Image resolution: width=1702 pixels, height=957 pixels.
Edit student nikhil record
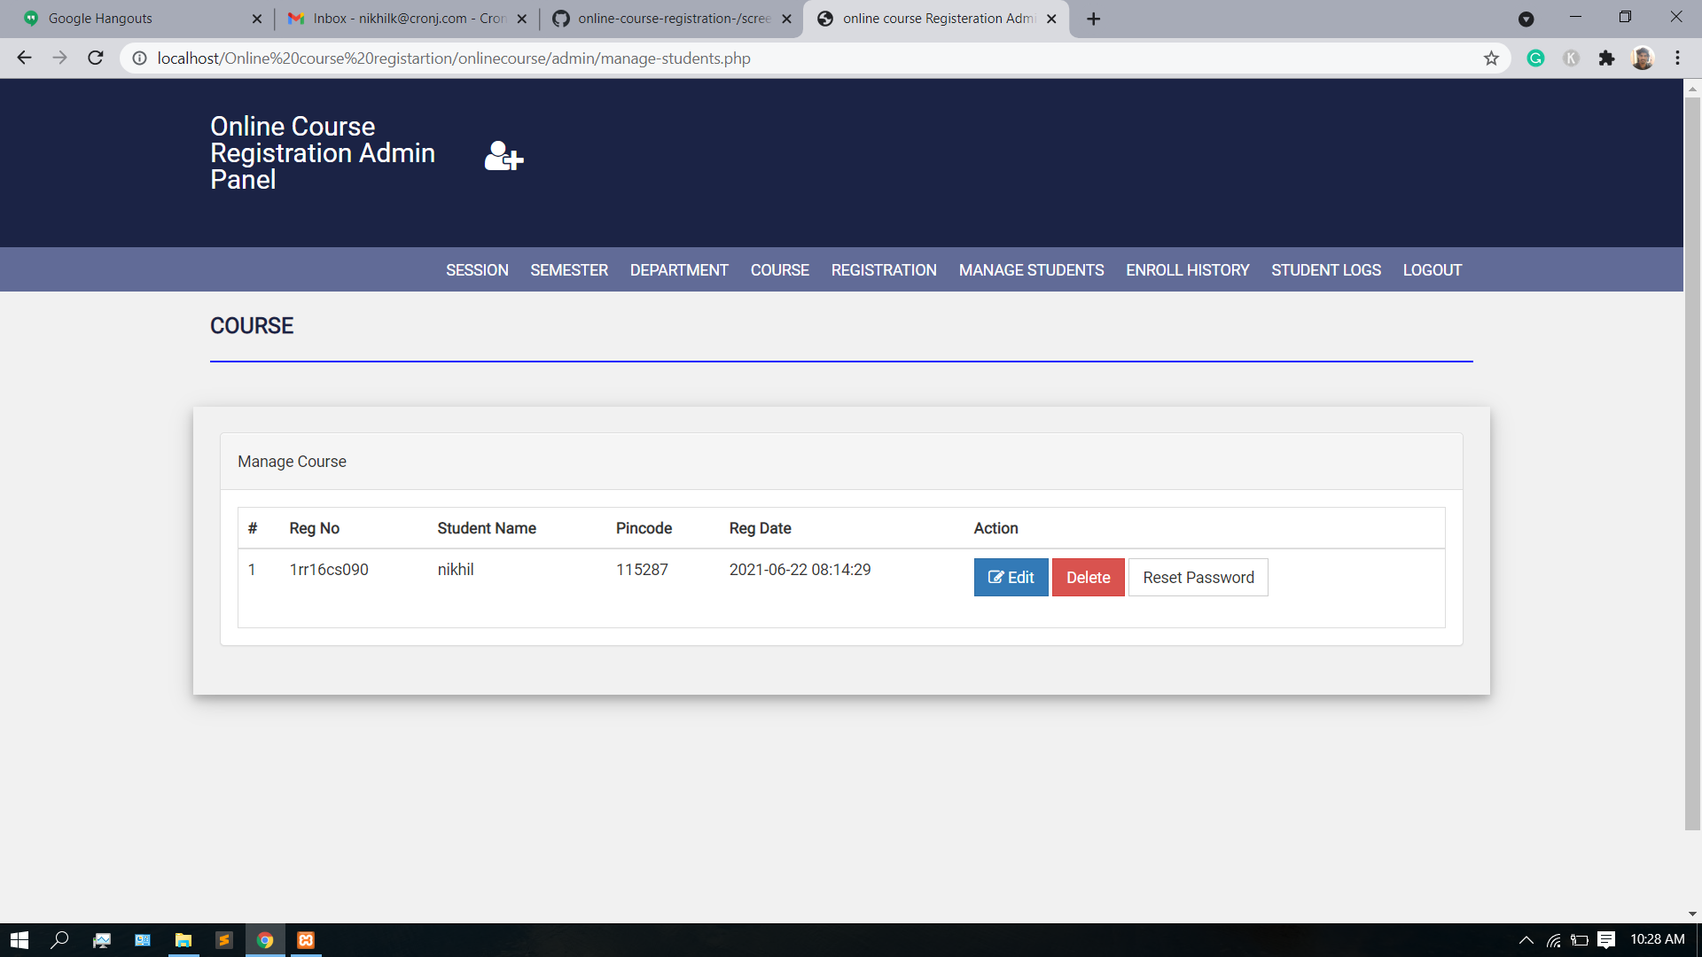pos(1011,578)
